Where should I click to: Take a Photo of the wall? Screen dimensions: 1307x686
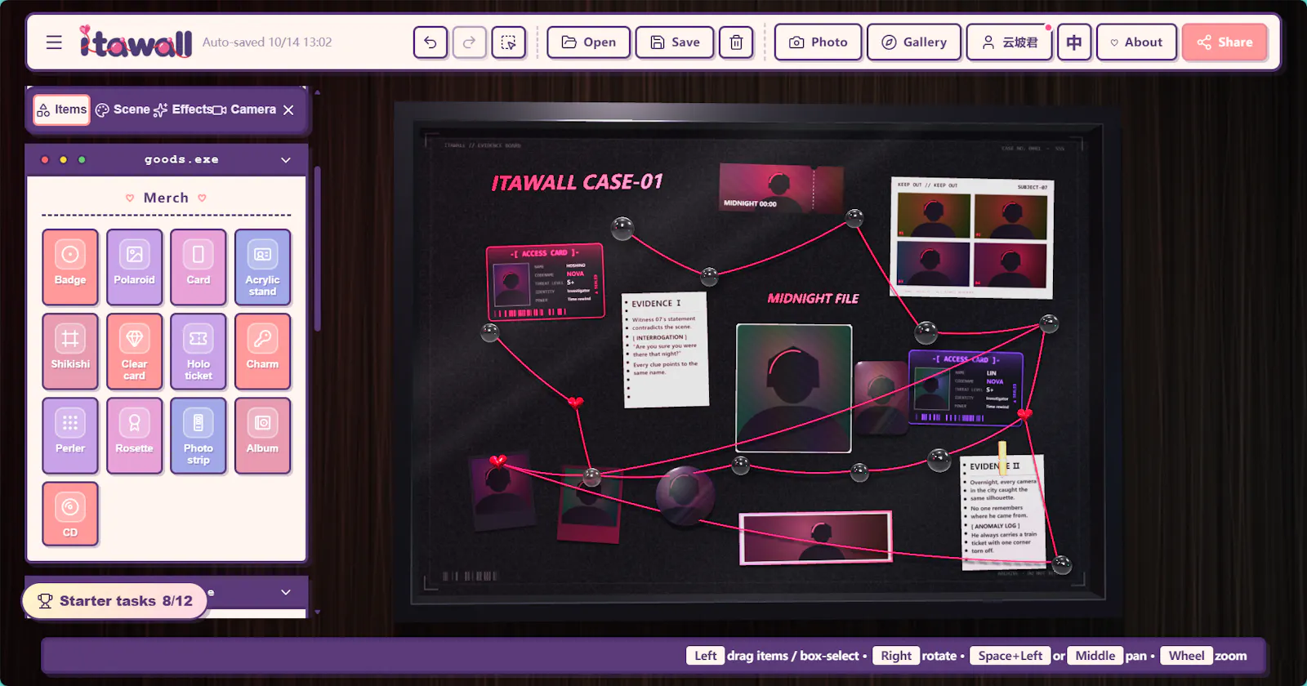click(818, 42)
